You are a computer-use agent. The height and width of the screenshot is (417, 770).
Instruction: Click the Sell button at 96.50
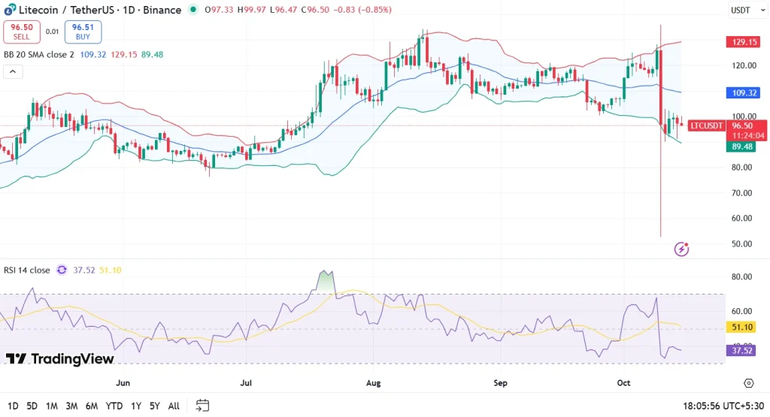coord(22,32)
